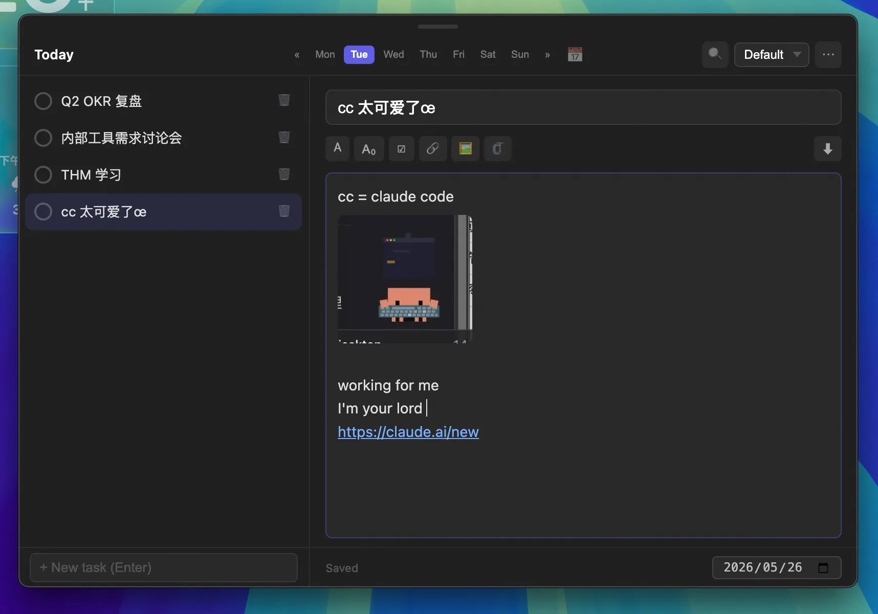Change font size with the A₀ button

(369, 149)
